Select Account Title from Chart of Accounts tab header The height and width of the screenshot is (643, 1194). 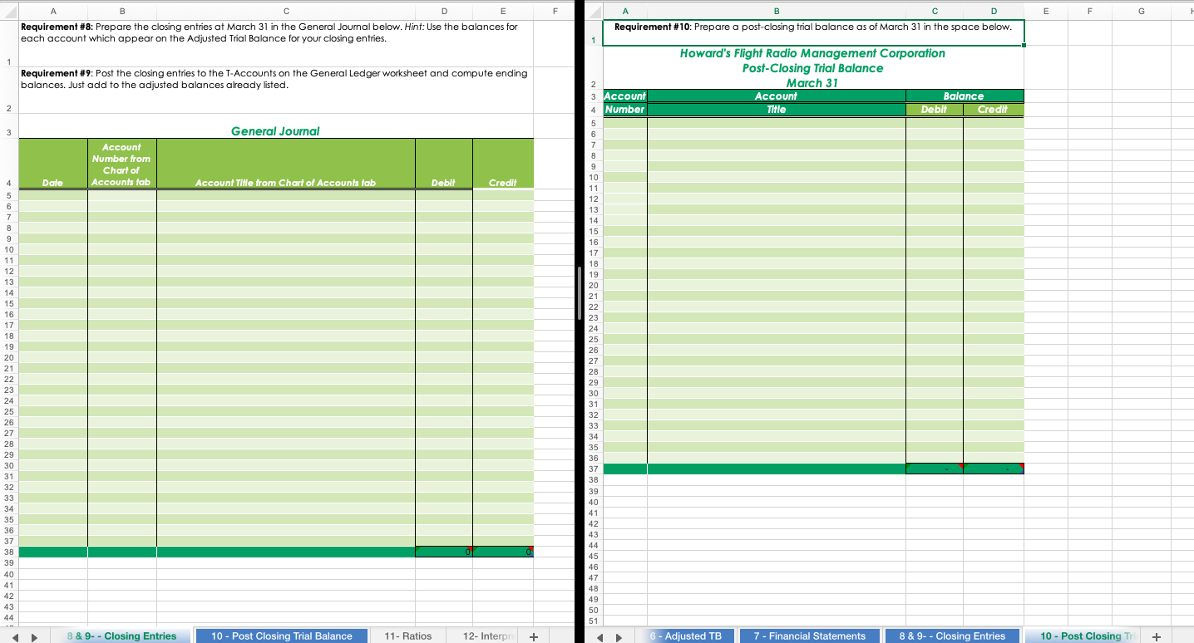click(285, 163)
